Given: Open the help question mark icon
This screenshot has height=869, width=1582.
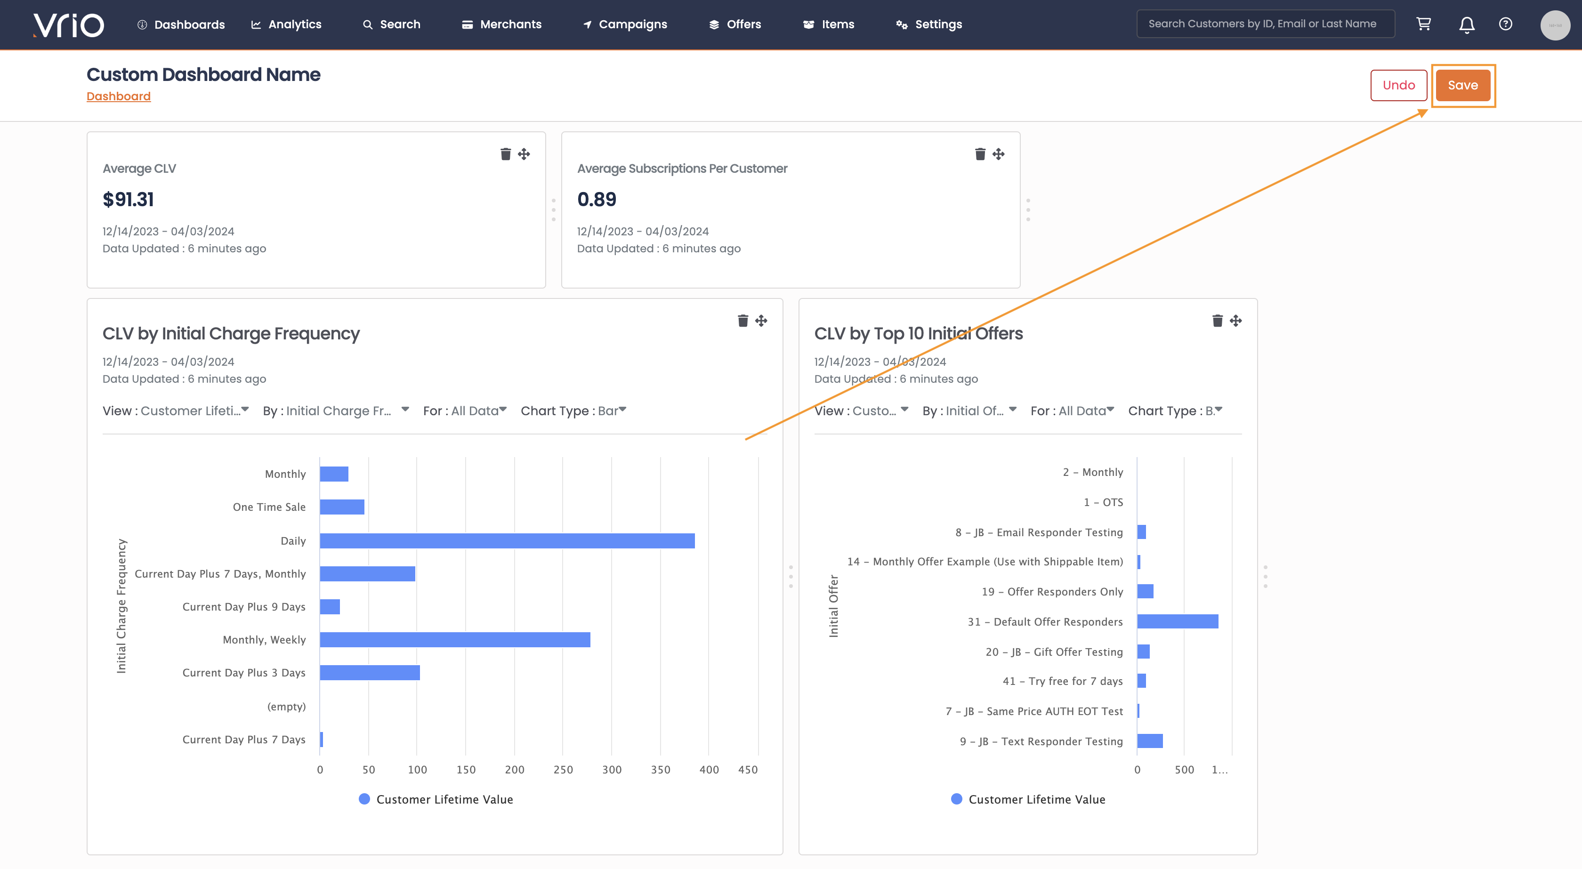Looking at the screenshot, I should (1505, 24).
